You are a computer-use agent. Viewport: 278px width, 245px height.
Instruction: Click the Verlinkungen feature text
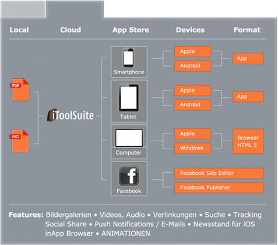[x=175, y=215]
